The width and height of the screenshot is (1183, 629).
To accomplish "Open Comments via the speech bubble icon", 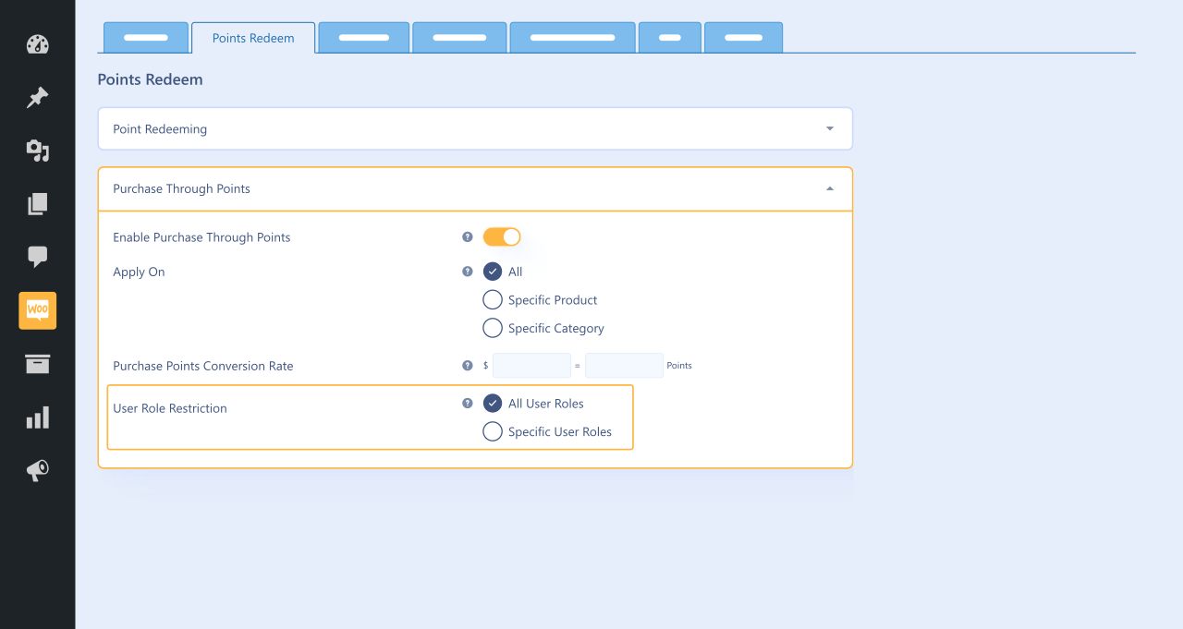I will (x=37, y=257).
